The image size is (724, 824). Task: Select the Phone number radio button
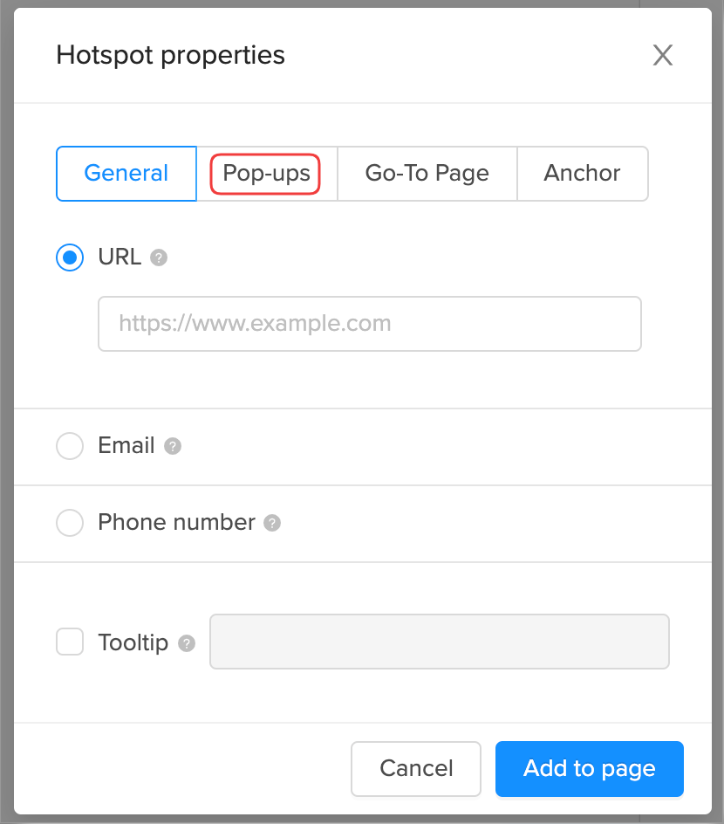pos(70,523)
